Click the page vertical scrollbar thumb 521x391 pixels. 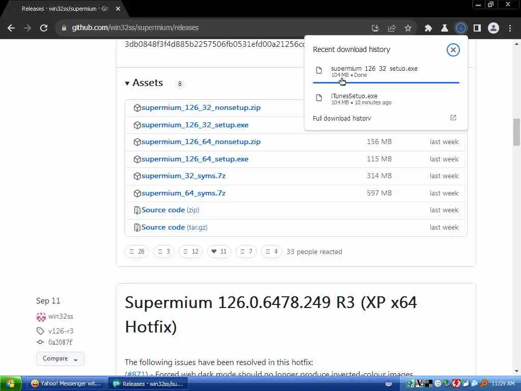(x=517, y=132)
